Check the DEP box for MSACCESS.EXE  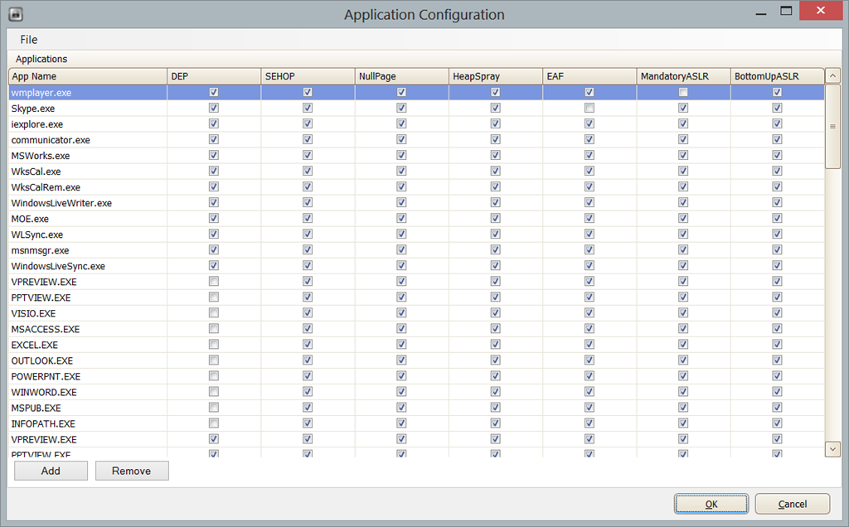(x=214, y=328)
